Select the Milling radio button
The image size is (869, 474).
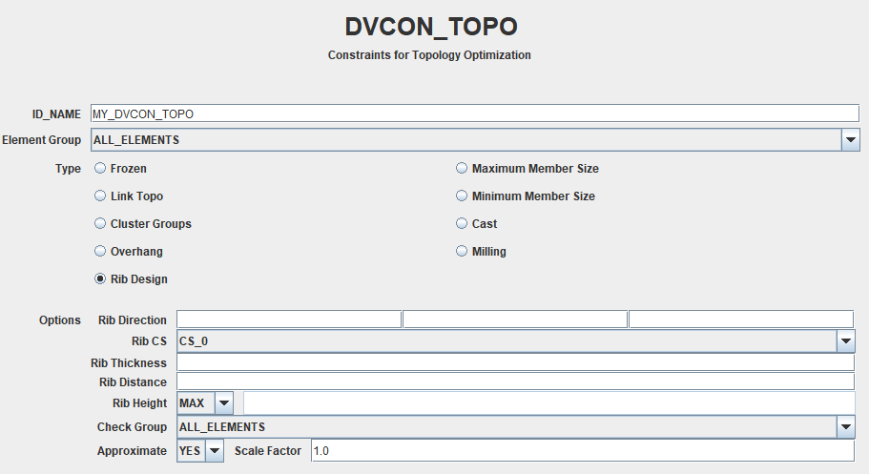coord(462,252)
